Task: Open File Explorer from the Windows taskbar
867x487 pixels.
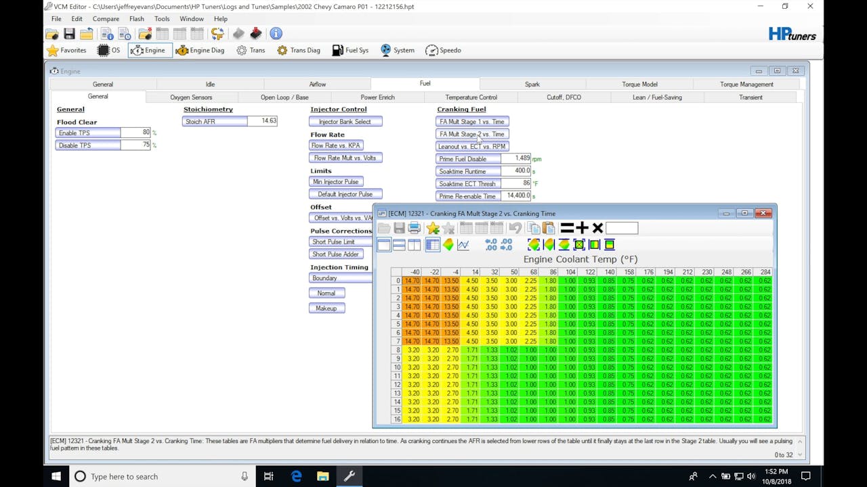Action: (322, 476)
